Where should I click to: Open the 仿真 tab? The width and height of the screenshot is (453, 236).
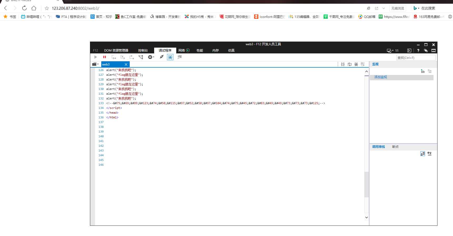point(231,51)
